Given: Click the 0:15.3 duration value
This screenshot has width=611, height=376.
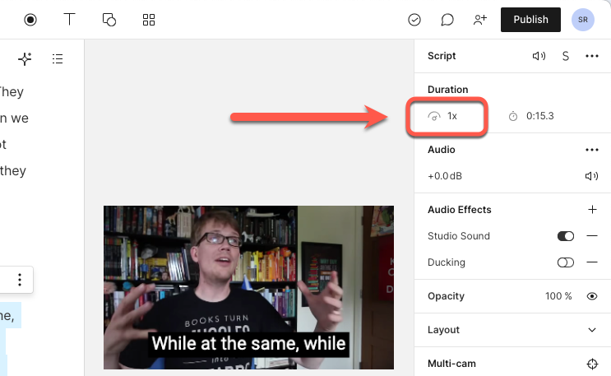Looking at the screenshot, I should coord(539,116).
